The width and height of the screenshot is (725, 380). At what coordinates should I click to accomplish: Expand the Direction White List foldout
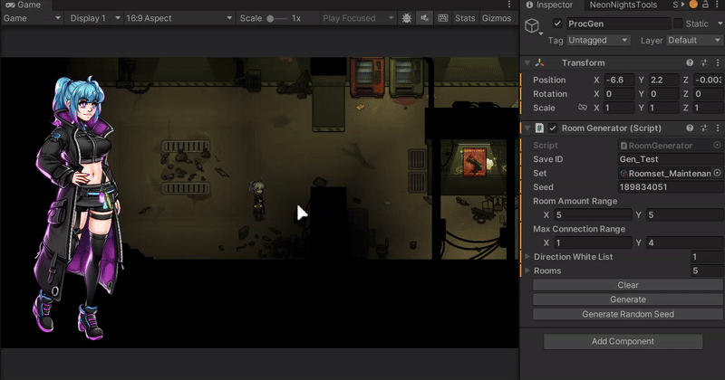point(528,257)
